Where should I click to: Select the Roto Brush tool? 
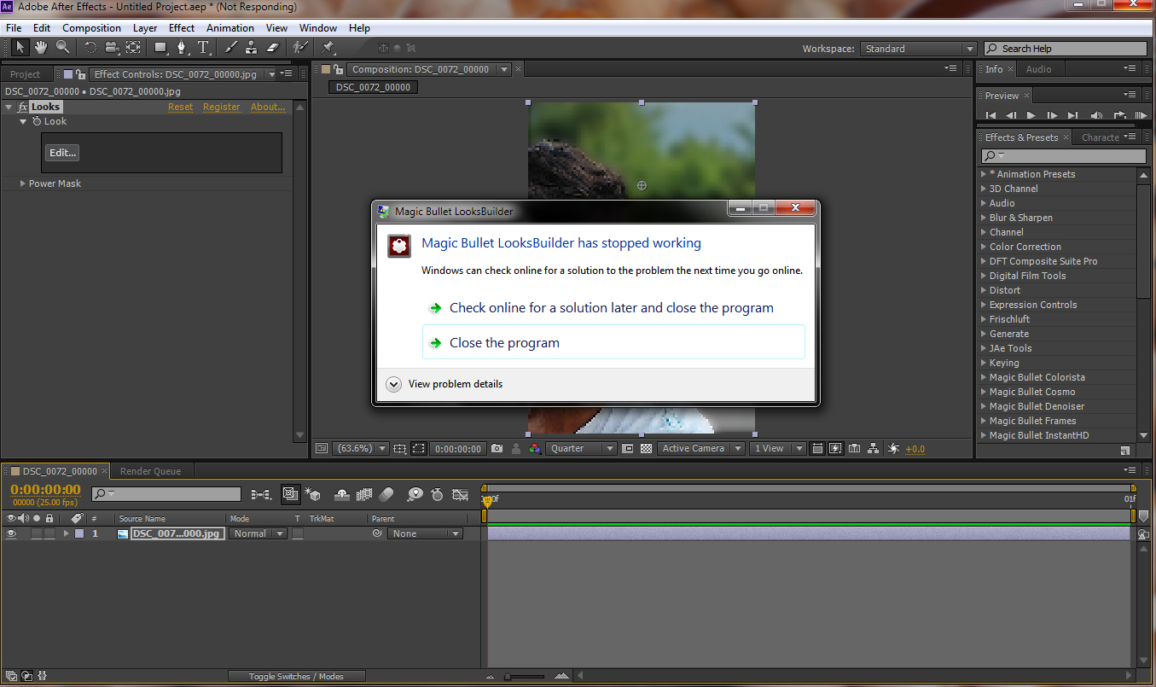pyautogui.click(x=300, y=48)
